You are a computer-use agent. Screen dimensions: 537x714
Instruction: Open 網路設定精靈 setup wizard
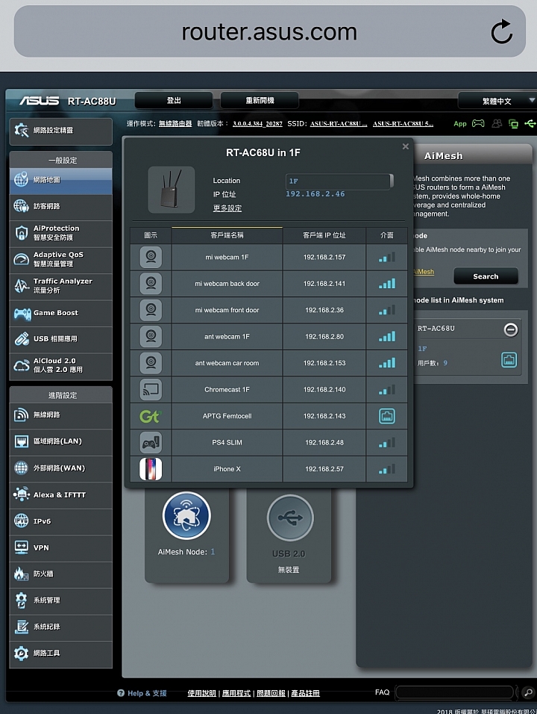pos(61,131)
